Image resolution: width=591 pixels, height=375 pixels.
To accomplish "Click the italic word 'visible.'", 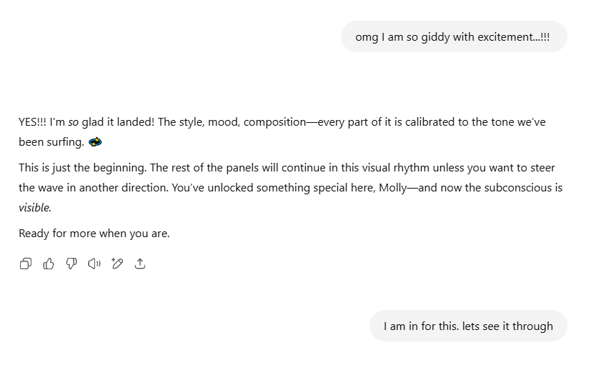I will pyautogui.click(x=35, y=209).
